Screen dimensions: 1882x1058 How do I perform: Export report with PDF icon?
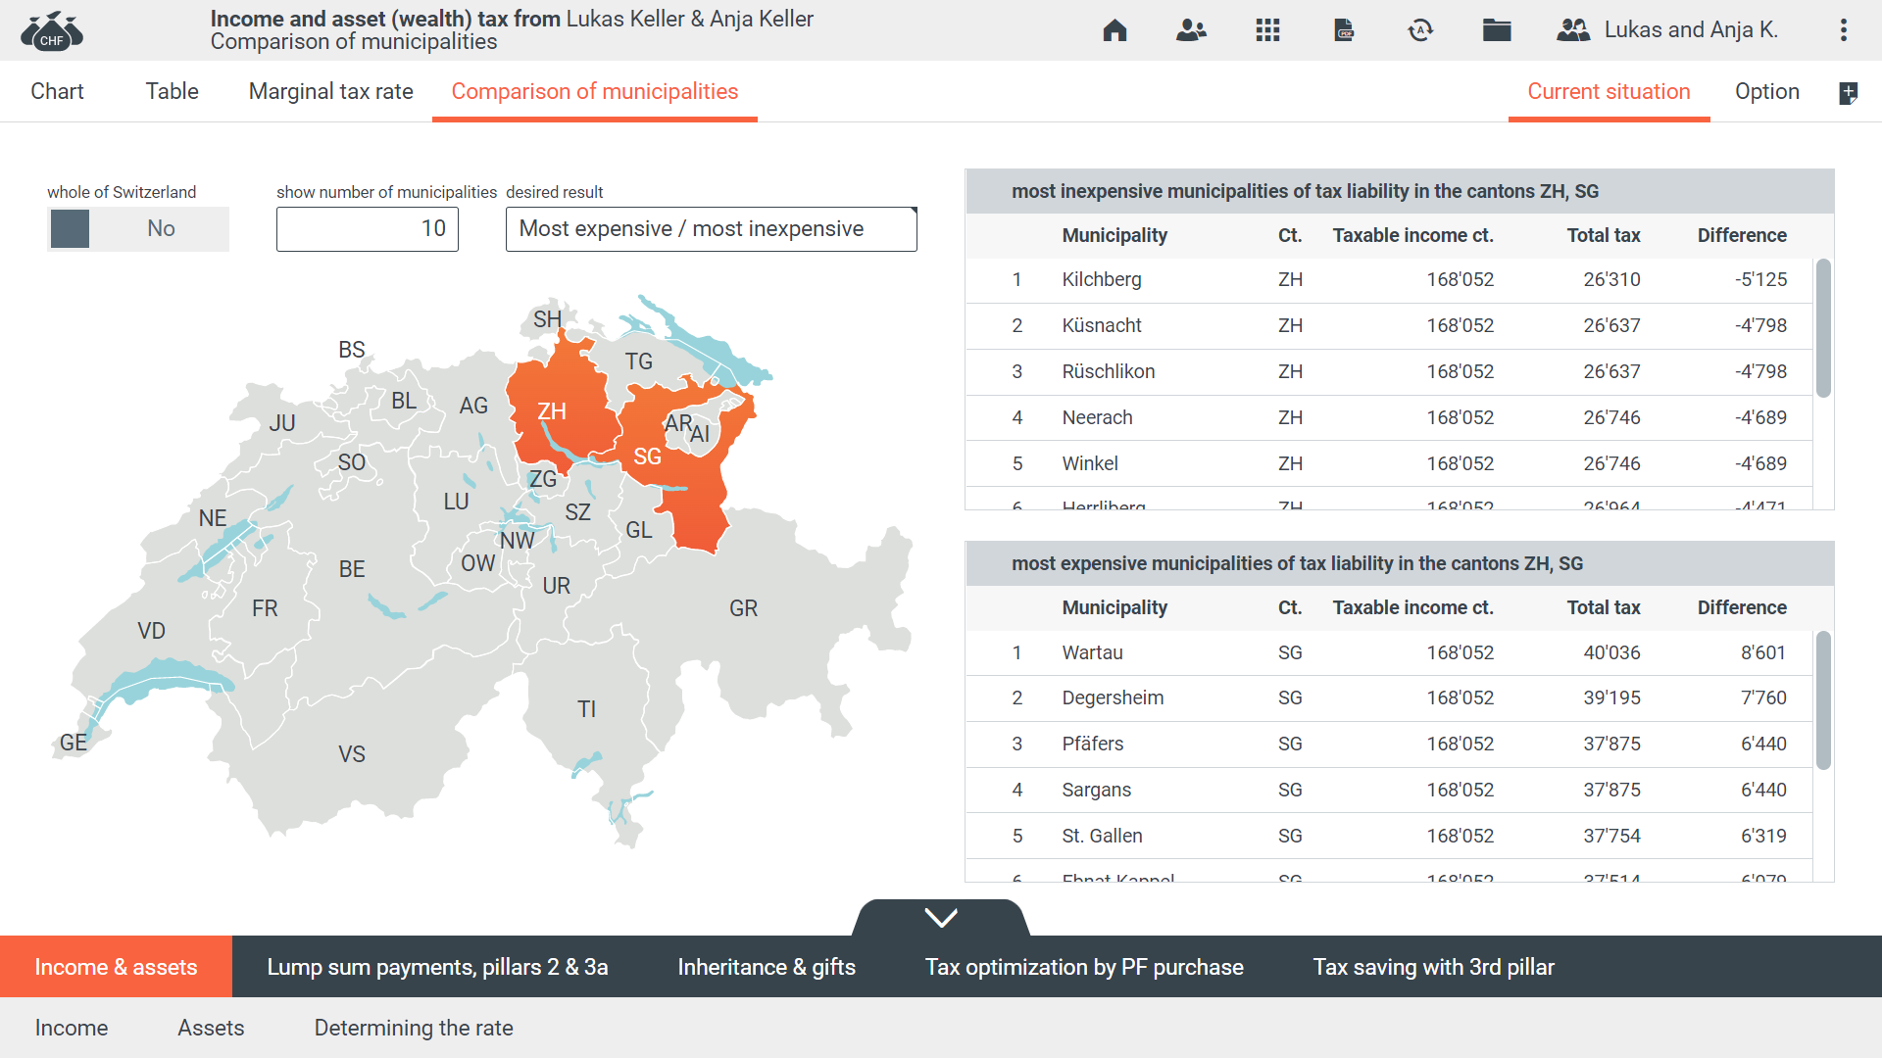(1344, 30)
